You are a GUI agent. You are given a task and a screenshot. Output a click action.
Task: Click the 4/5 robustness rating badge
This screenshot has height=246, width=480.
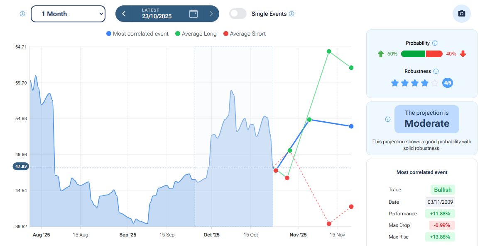(x=447, y=83)
